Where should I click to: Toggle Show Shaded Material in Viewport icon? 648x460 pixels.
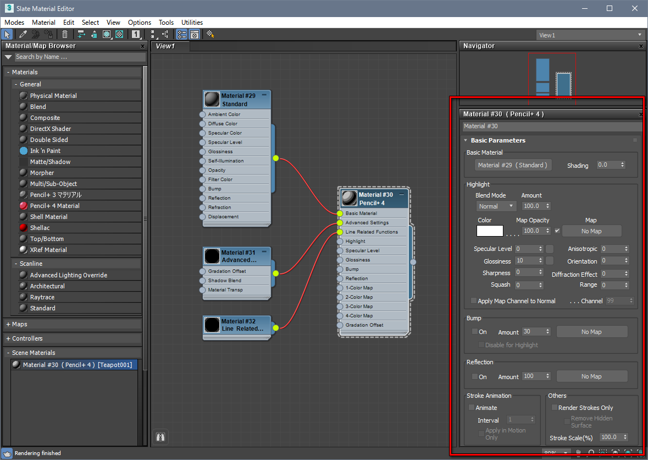point(107,34)
